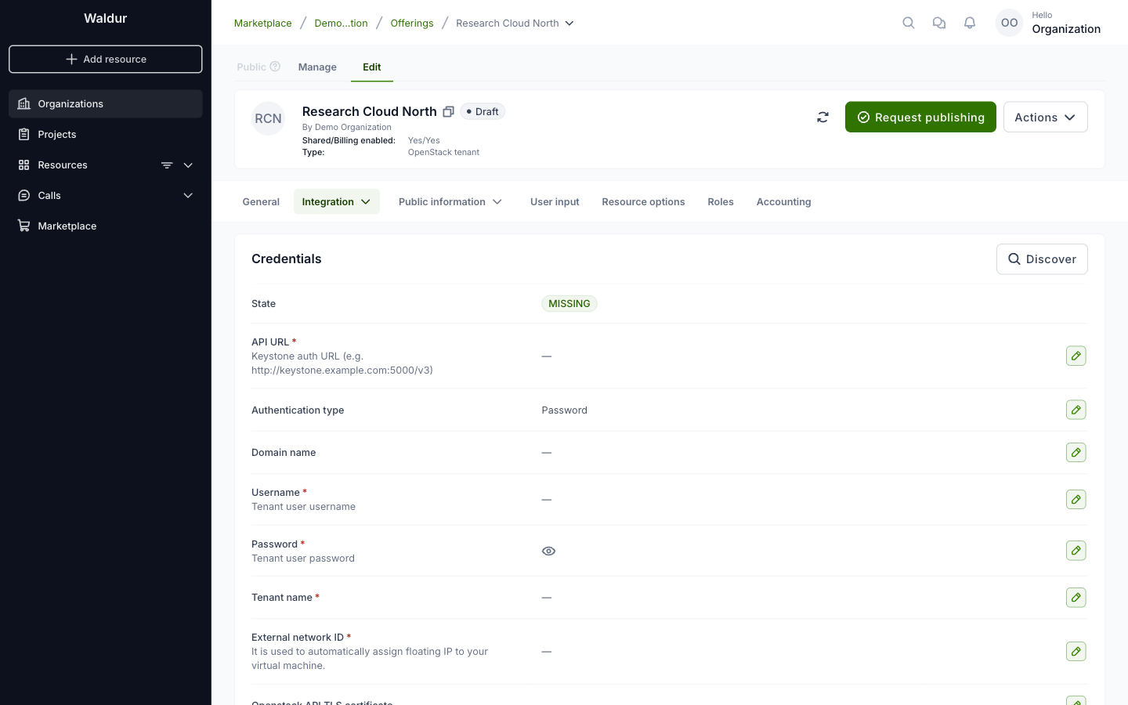1128x705 pixels.
Task: Edit the Password credential
Action: point(1076,551)
